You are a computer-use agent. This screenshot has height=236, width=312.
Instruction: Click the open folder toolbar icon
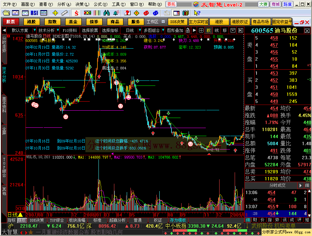point(6,13)
